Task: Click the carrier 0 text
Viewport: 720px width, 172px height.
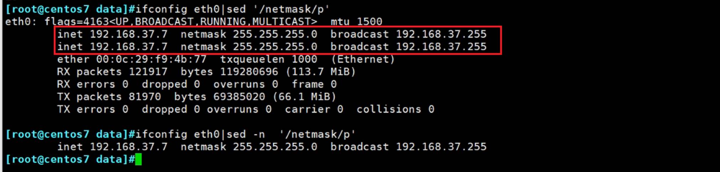Action: pos(314,109)
